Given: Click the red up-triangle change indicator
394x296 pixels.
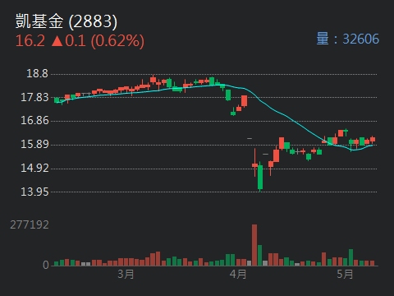Looking at the screenshot, I should [x=57, y=41].
